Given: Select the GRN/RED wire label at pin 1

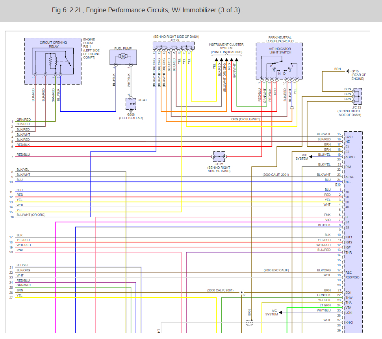Looking at the screenshot, I should click(24, 120).
